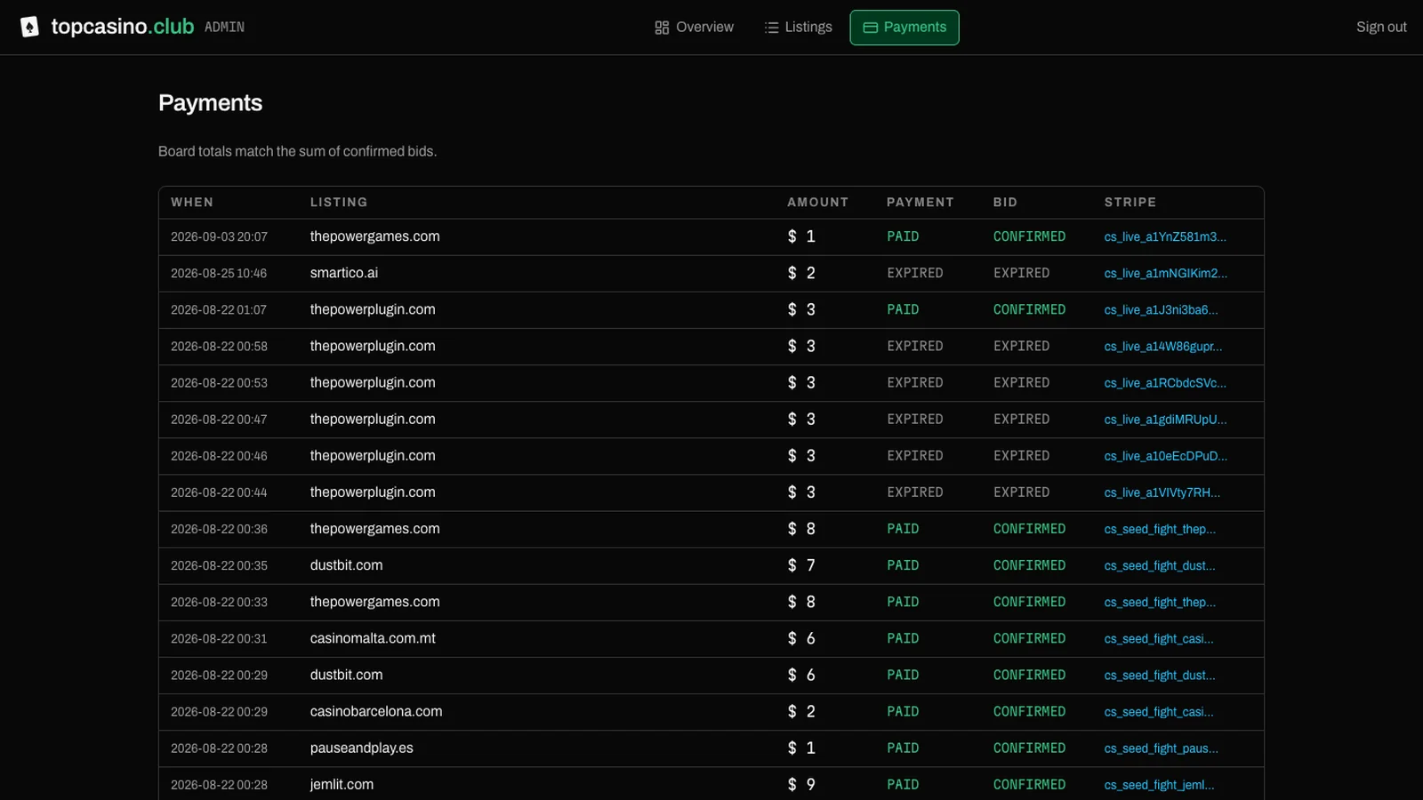Switch to the Listings tab
The width and height of the screenshot is (1423, 800).
[798, 28]
